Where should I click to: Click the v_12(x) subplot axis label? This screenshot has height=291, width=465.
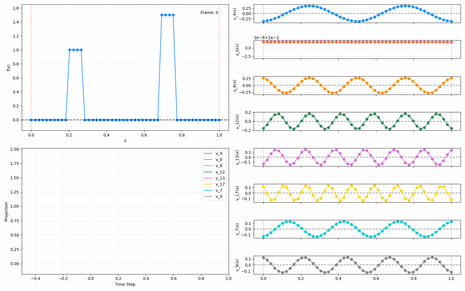(237, 121)
